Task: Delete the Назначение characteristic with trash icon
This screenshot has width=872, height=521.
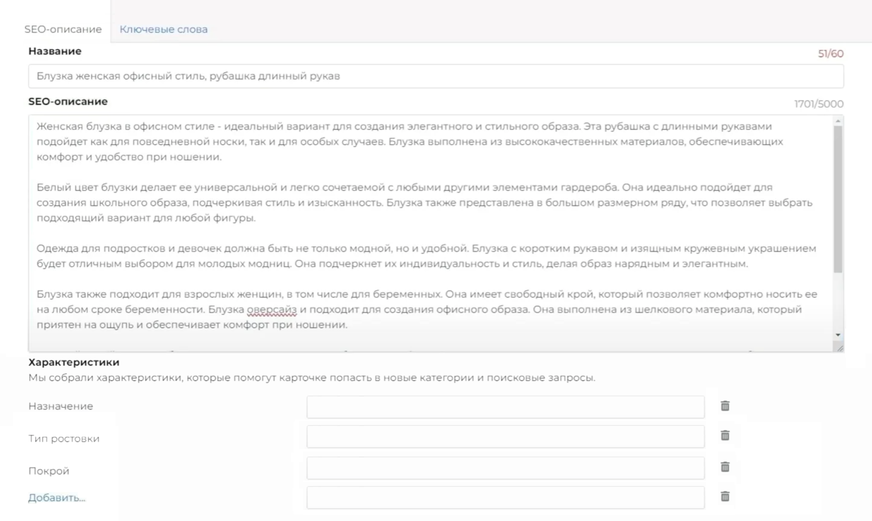Action: click(725, 406)
